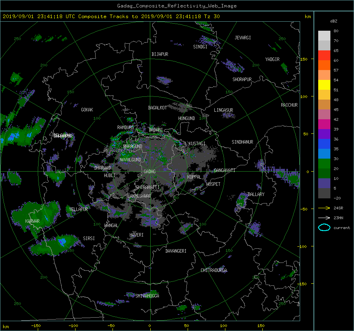Click the BADAMI label
The image size is (354, 331).
pyautogui.click(x=156, y=130)
